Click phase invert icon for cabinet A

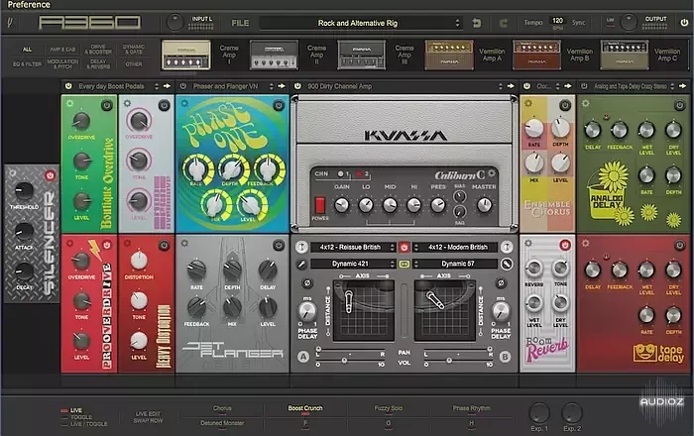pos(307,283)
